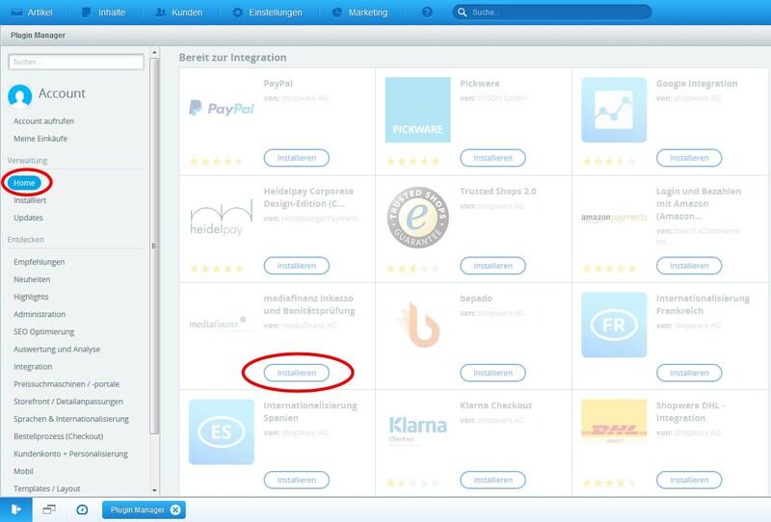
Task: Install the Heidelpay plugin
Action: tap(297, 266)
